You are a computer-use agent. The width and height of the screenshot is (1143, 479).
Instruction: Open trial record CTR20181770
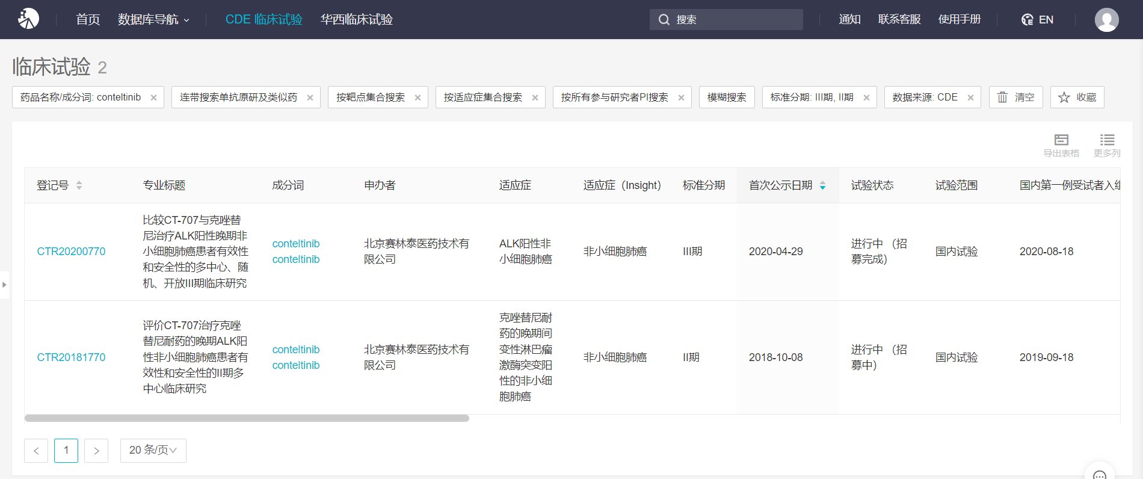pyautogui.click(x=71, y=357)
